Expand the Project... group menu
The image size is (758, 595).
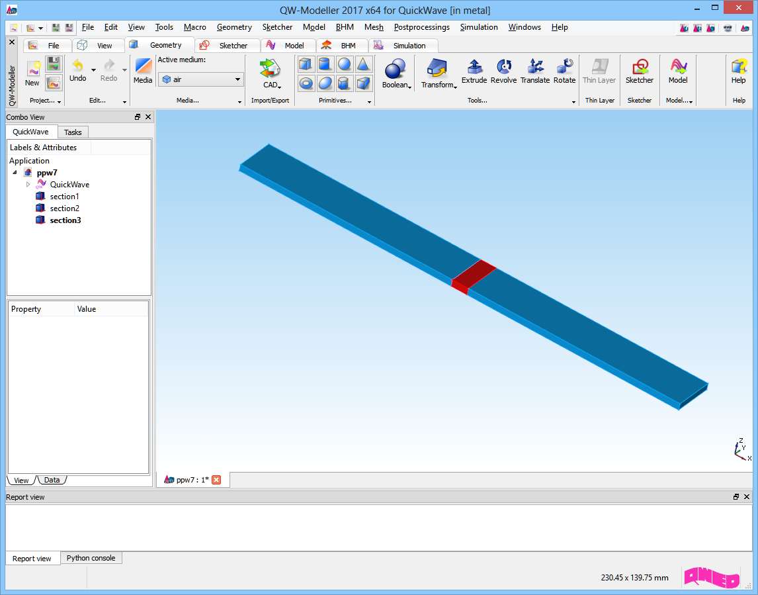(59, 101)
